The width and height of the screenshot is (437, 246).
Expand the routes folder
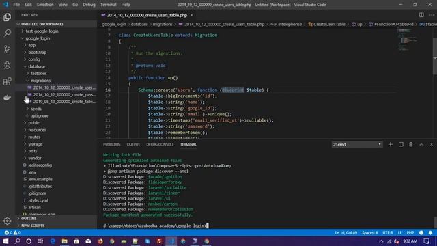pyautogui.click(x=56, y=137)
